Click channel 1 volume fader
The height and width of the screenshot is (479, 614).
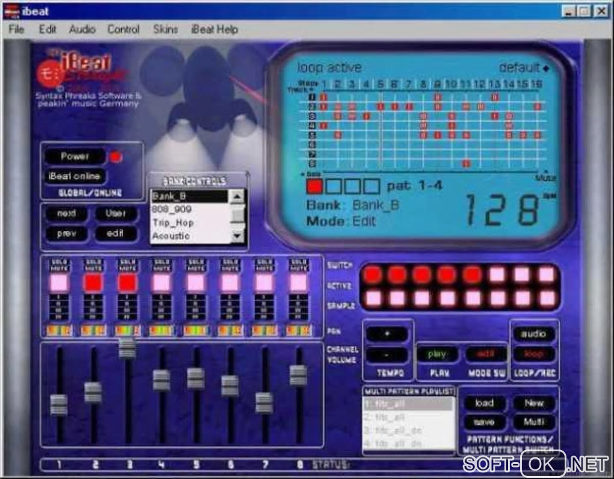(59, 404)
